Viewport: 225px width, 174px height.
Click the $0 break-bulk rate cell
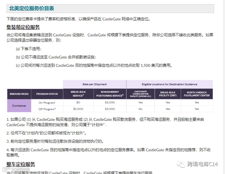click(x=78, y=103)
